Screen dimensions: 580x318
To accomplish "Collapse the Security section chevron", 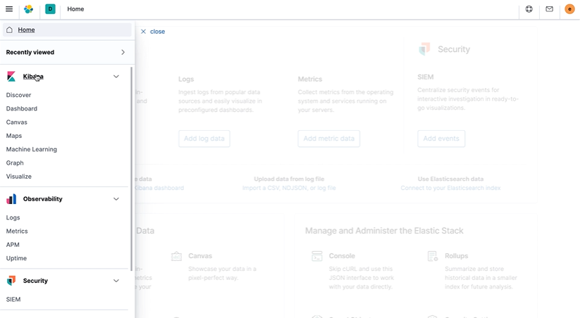I will pos(116,281).
